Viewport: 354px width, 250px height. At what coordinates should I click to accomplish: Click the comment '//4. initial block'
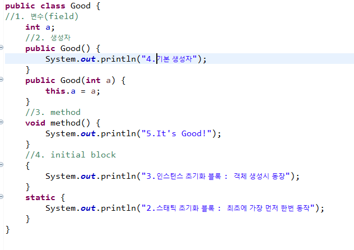pos(71,155)
